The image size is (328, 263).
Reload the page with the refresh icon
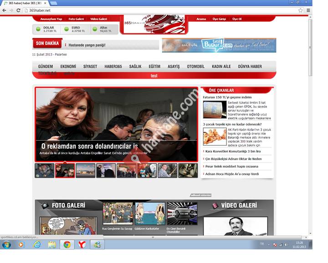tap(19, 10)
